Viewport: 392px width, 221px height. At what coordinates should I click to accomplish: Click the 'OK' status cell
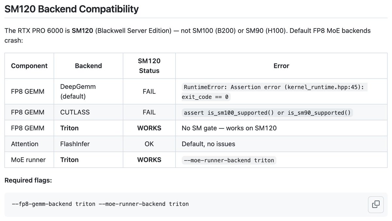(149, 144)
